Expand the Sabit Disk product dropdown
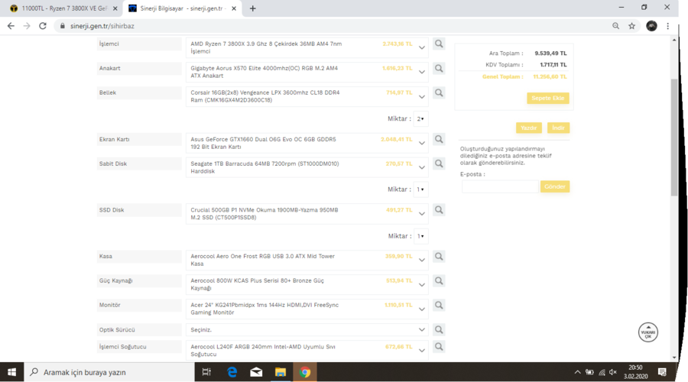Image resolution: width=688 pixels, height=382 pixels. tap(422, 167)
